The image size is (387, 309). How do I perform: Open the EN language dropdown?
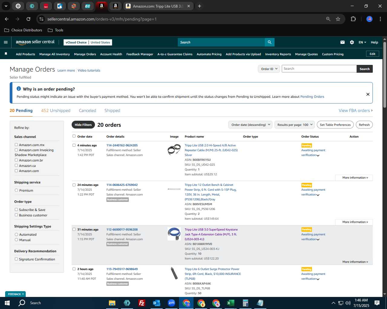click(x=362, y=42)
